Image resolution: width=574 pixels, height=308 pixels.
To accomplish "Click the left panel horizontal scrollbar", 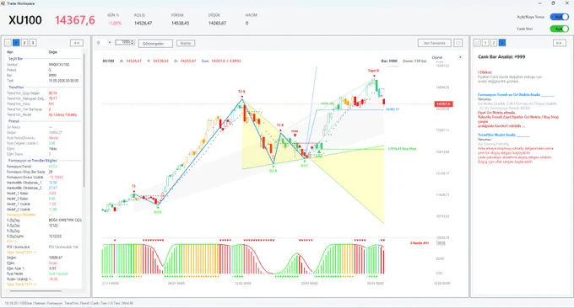I will click(x=35, y=291).
